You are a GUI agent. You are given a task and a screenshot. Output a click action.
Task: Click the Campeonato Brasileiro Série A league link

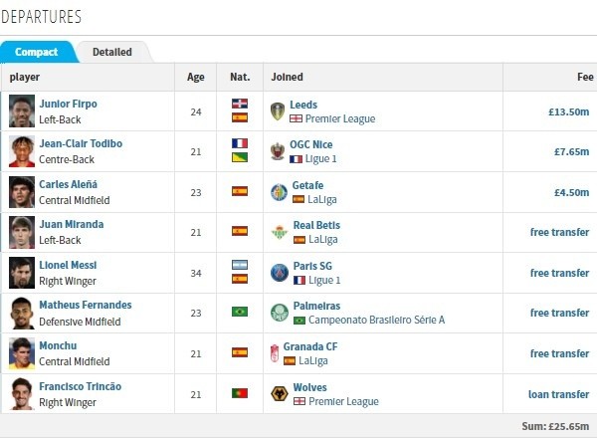coord(376,320)
